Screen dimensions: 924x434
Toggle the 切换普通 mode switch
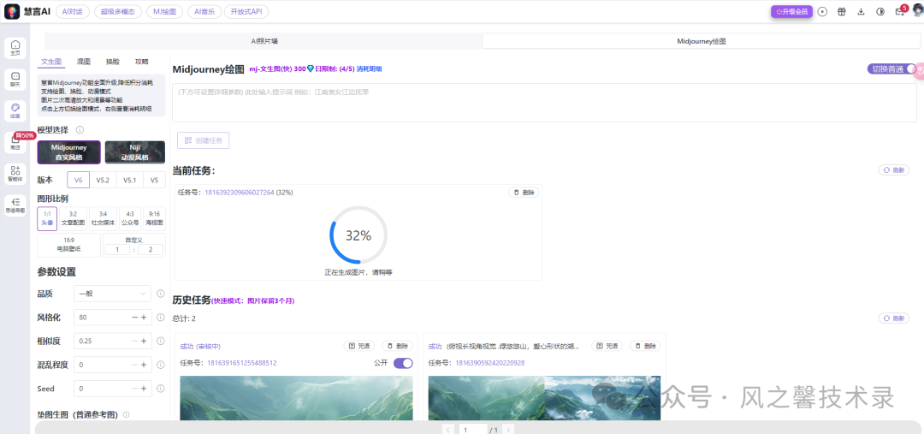point(891,69)
